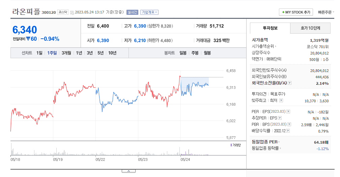Click the -1.12% sector change value
The image size is (340, 177).
(x=322, y=149)
